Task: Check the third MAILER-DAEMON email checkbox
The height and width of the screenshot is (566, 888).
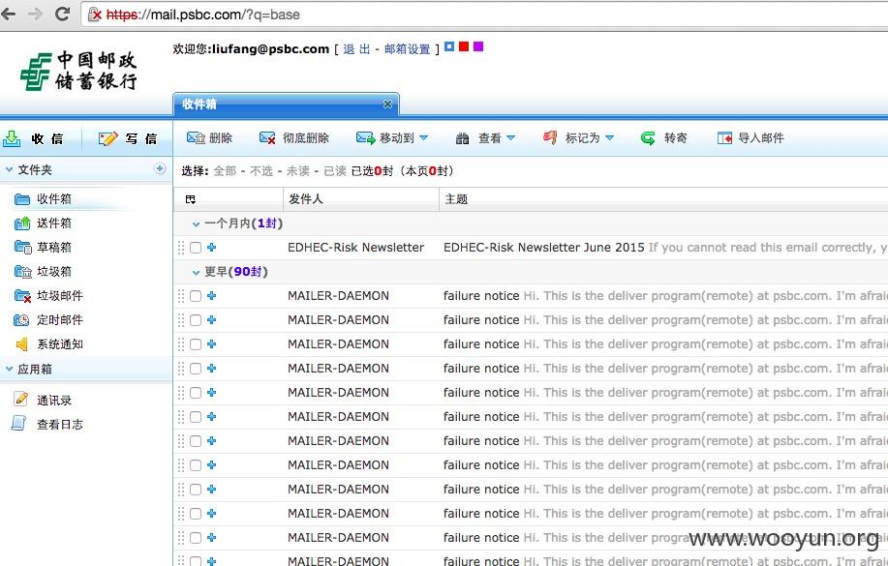Action: (196, 344)
